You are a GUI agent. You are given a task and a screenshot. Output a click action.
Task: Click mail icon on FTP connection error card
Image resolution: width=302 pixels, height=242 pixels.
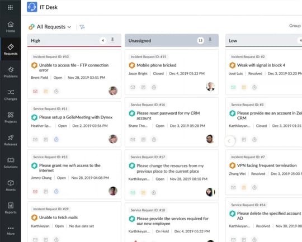tap(35, 91)
